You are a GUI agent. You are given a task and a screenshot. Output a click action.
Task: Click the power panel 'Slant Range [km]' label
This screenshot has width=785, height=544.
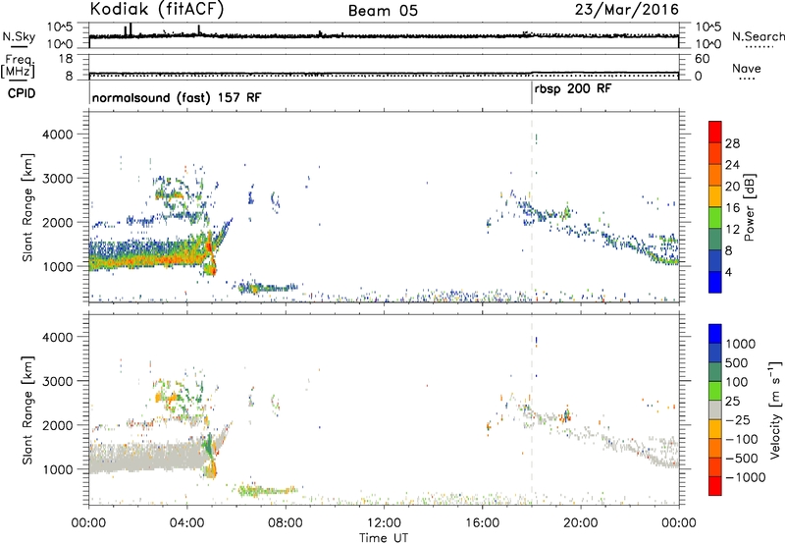click(x=27, y=207)
